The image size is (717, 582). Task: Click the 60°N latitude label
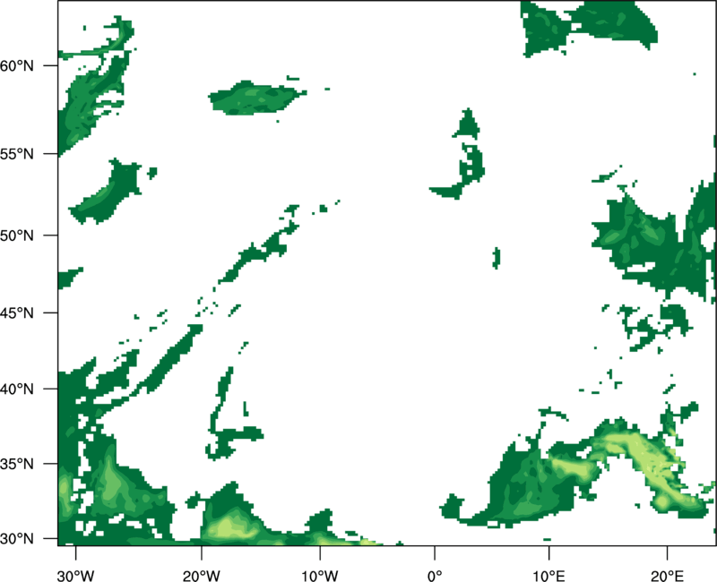tap(16, 65)
